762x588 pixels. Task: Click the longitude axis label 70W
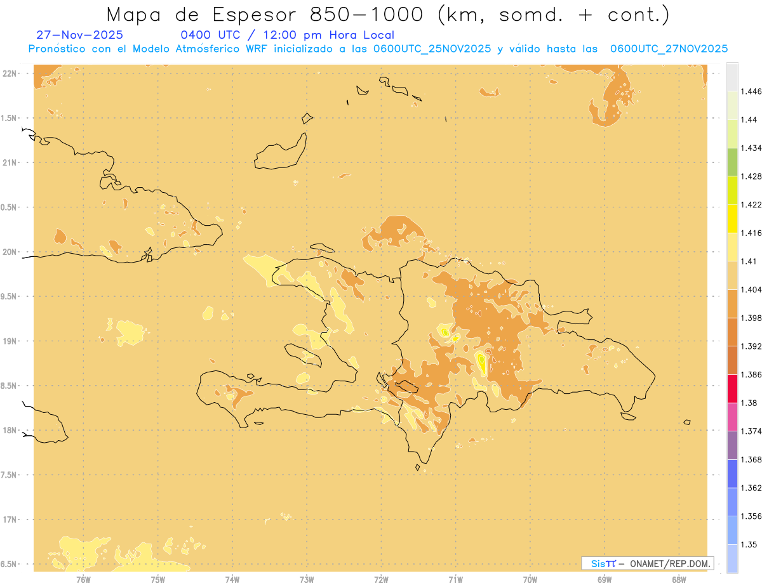click(530, 579)
